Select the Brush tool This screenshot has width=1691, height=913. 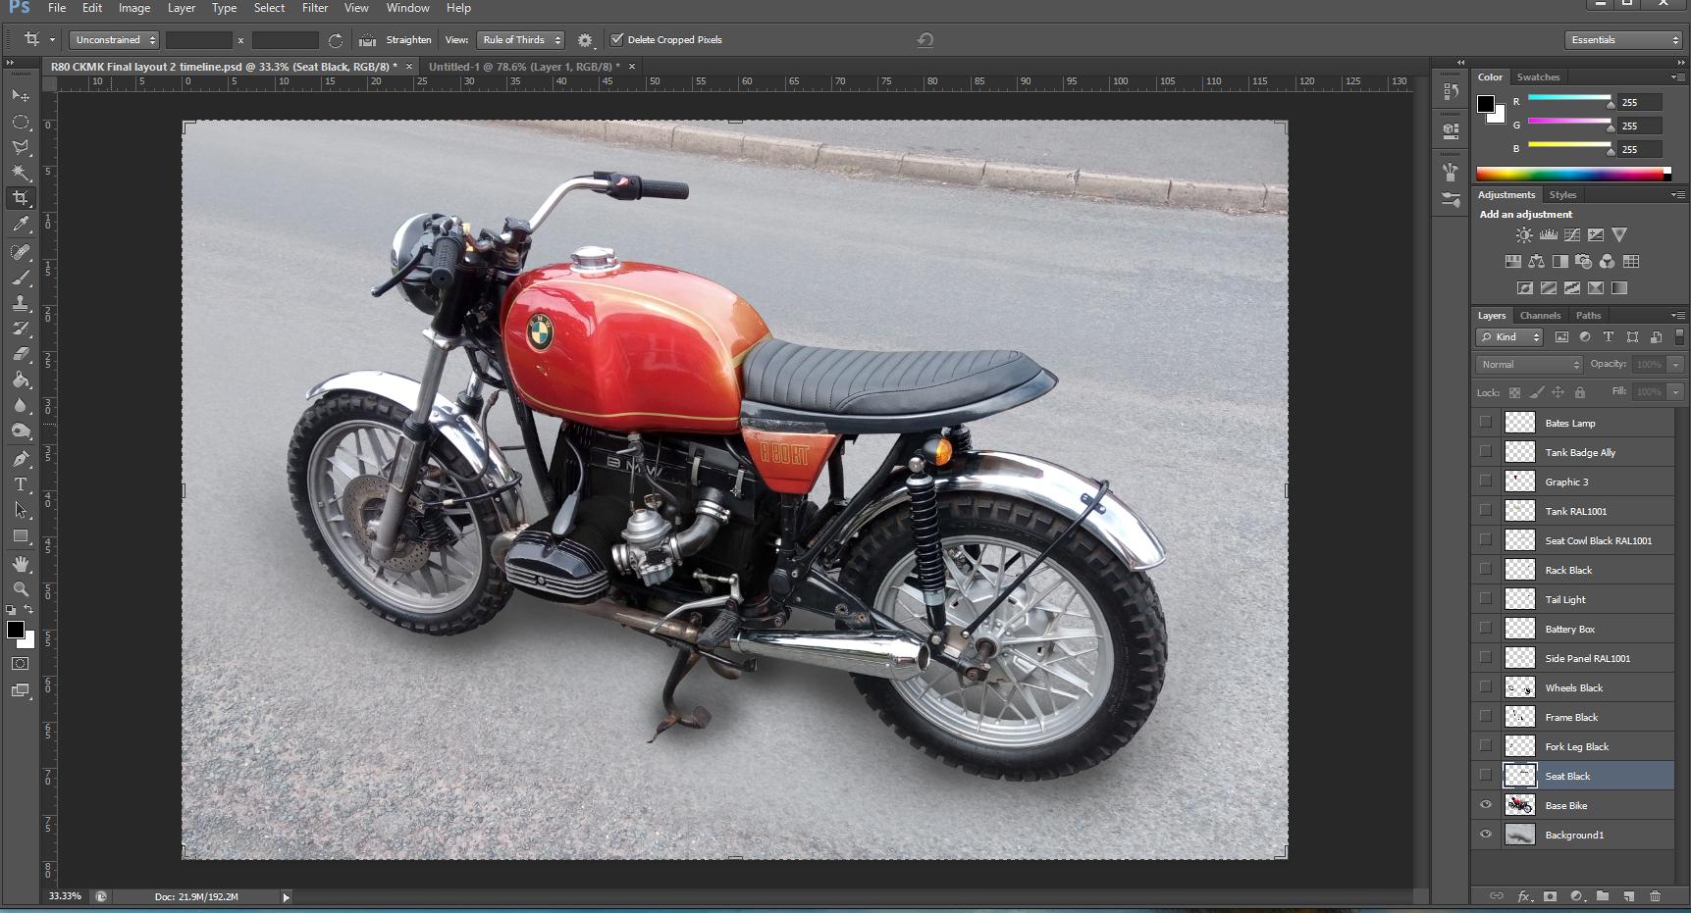point(21,278)
